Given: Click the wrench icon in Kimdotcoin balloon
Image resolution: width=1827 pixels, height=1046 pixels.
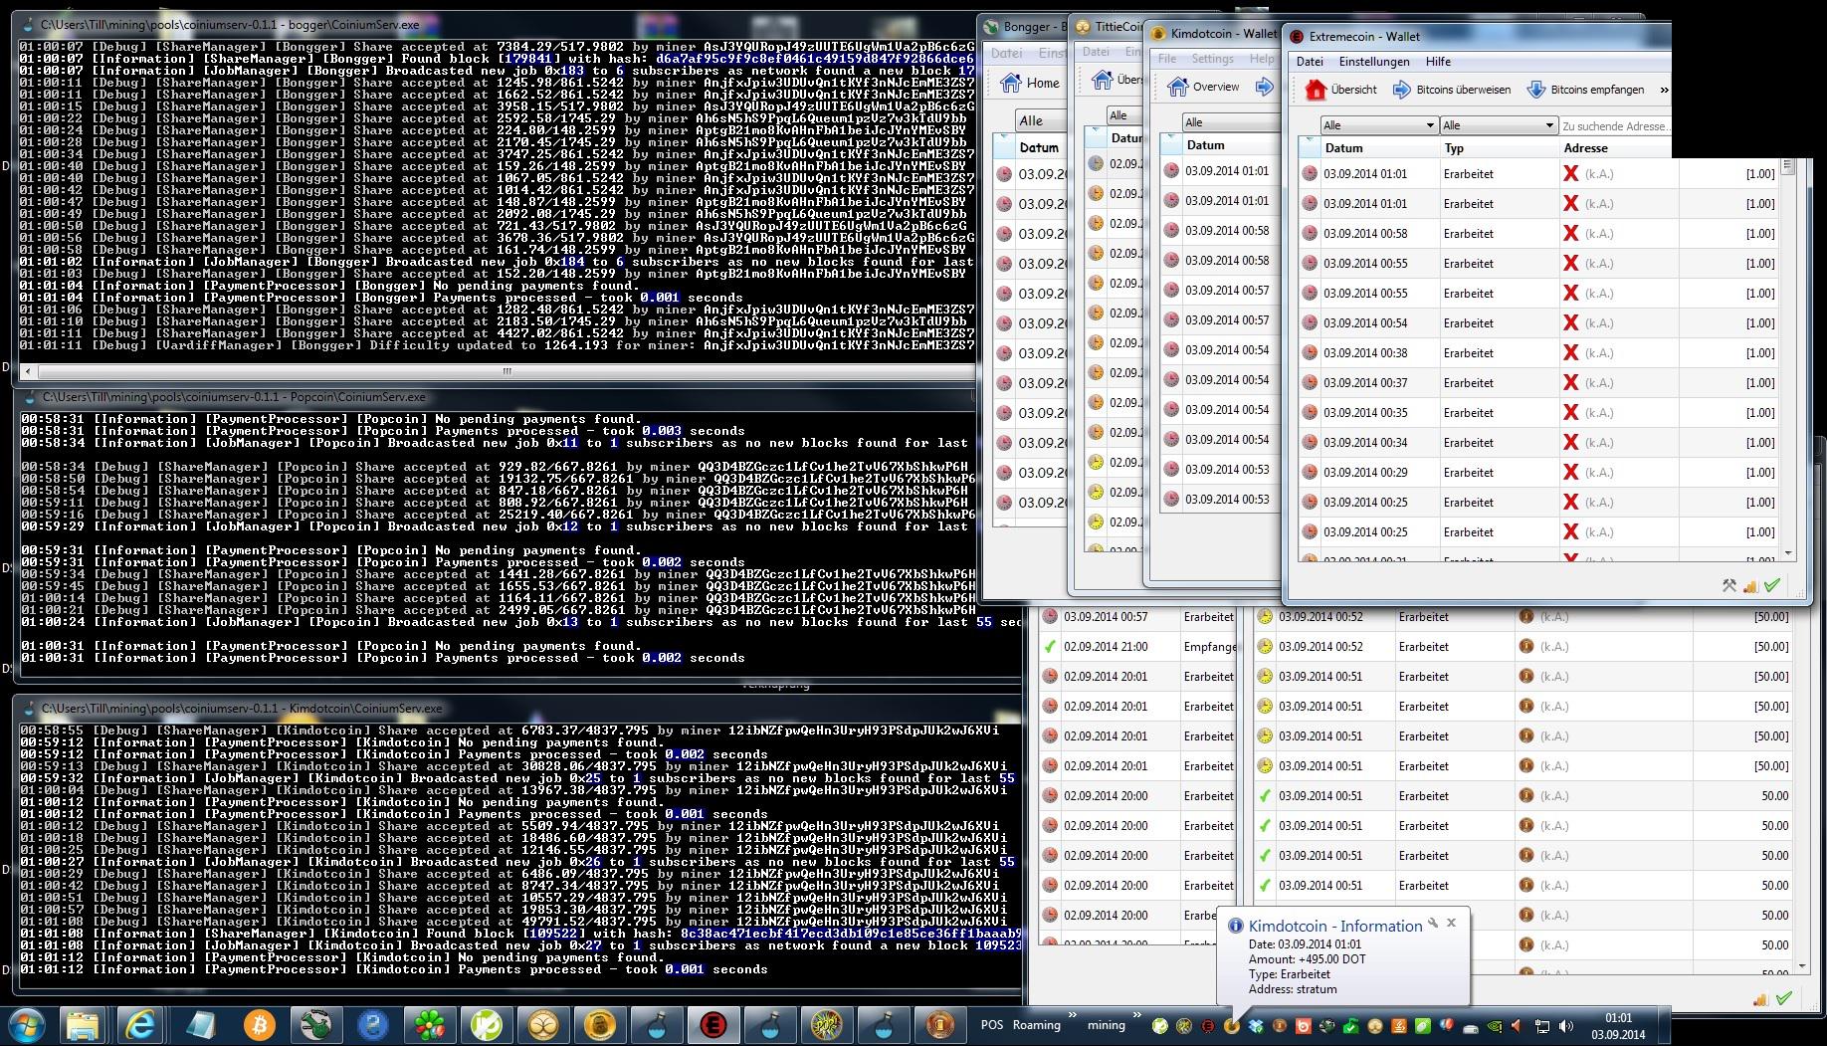Looking at the screenshot, I should (1434, 923).
